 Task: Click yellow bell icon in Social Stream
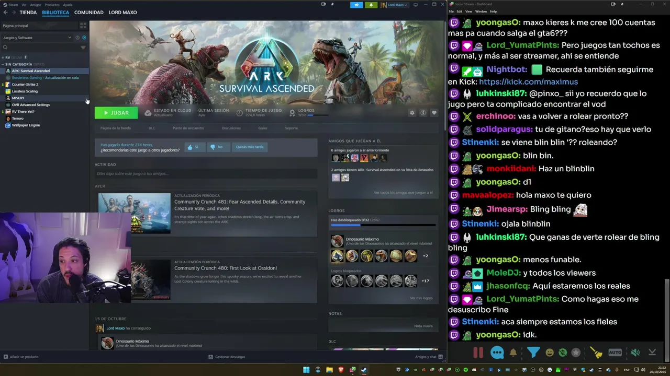click(x=513, y=352)
